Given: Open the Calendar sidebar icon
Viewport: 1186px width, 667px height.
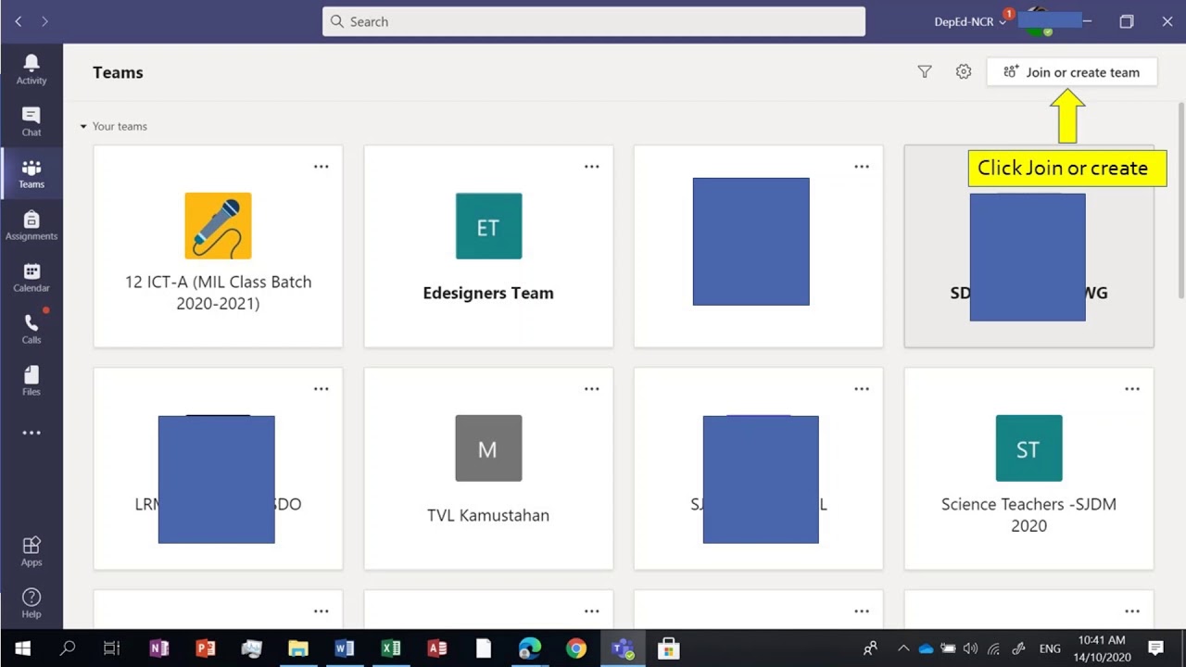Looking at the screenshot, I should pyautogui.click(x=32, y=277).
